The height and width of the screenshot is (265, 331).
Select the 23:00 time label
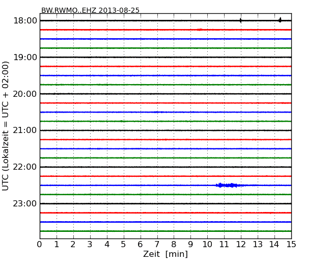[x=25, y=203]
